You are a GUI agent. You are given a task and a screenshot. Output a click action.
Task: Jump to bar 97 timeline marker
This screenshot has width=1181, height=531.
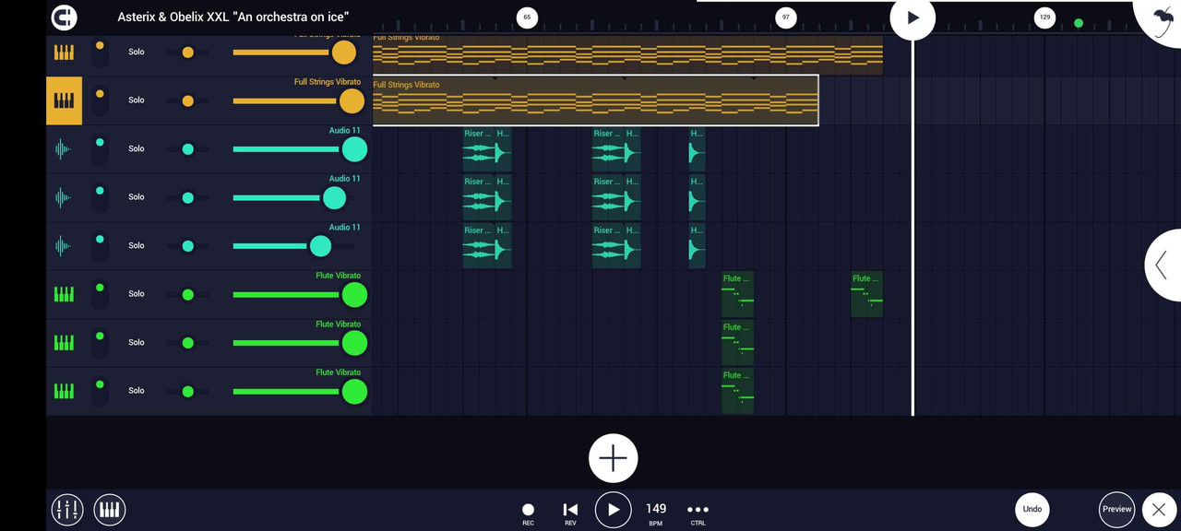[785, 17]
